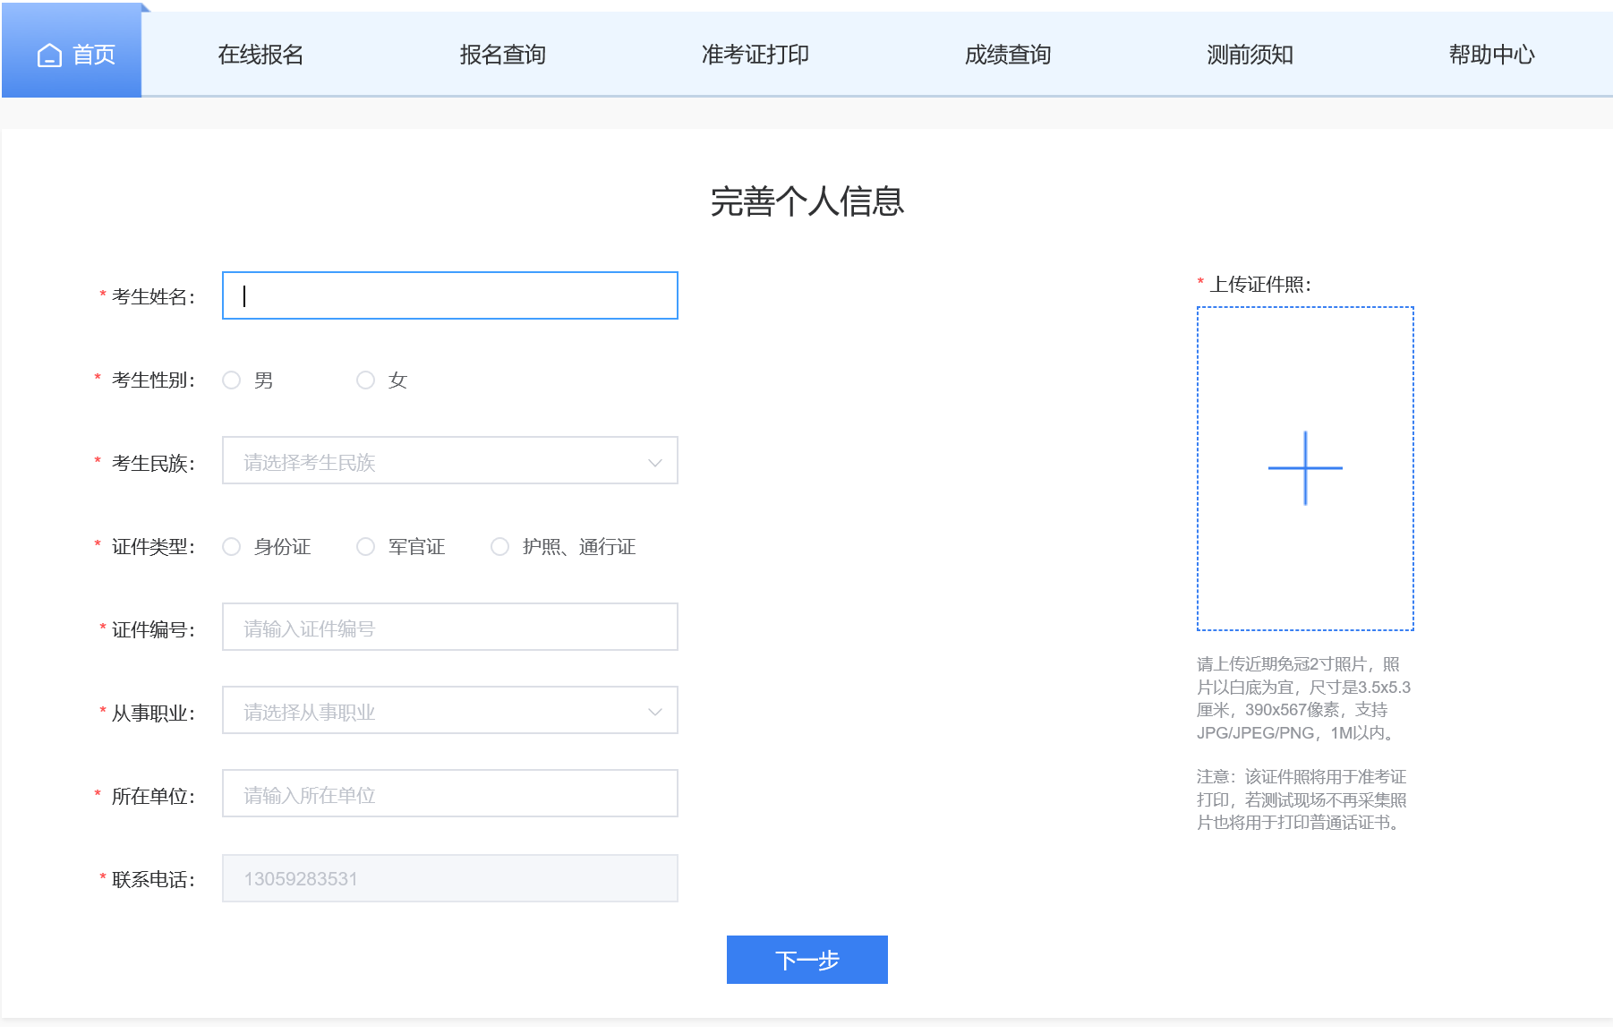
Task: Select 护照、通行证 ID type option
Action: 500,547
